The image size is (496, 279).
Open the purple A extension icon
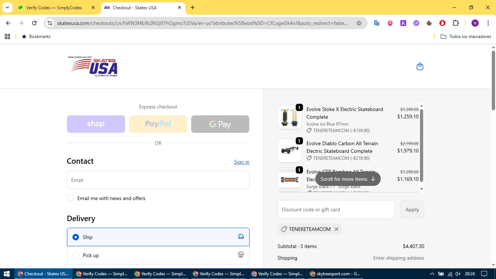(x=403, y=23)
